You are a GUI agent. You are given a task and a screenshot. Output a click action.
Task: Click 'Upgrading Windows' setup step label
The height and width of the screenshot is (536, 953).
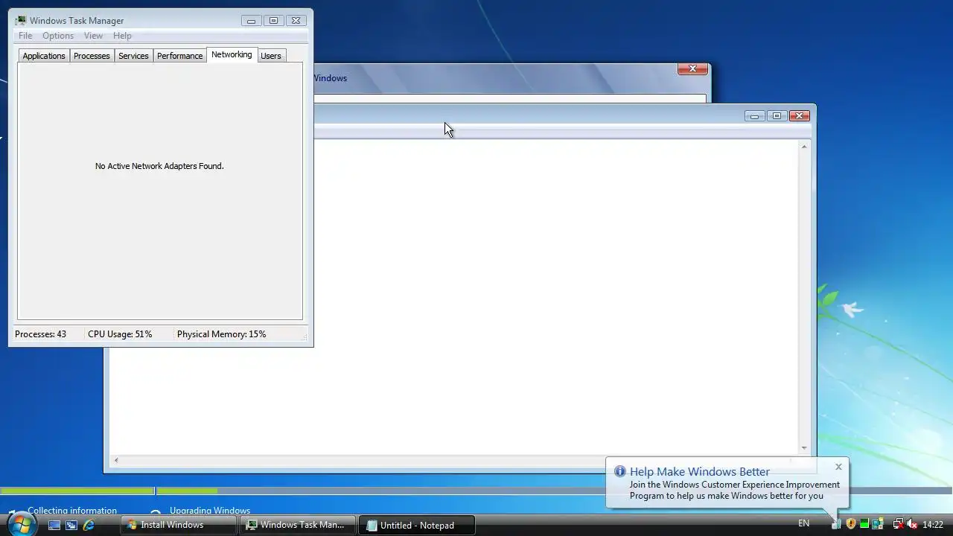click(x=210, y=511)
